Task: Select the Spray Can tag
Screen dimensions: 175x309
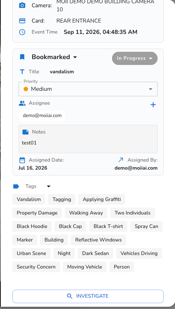Action: click(x=146, y=226)
